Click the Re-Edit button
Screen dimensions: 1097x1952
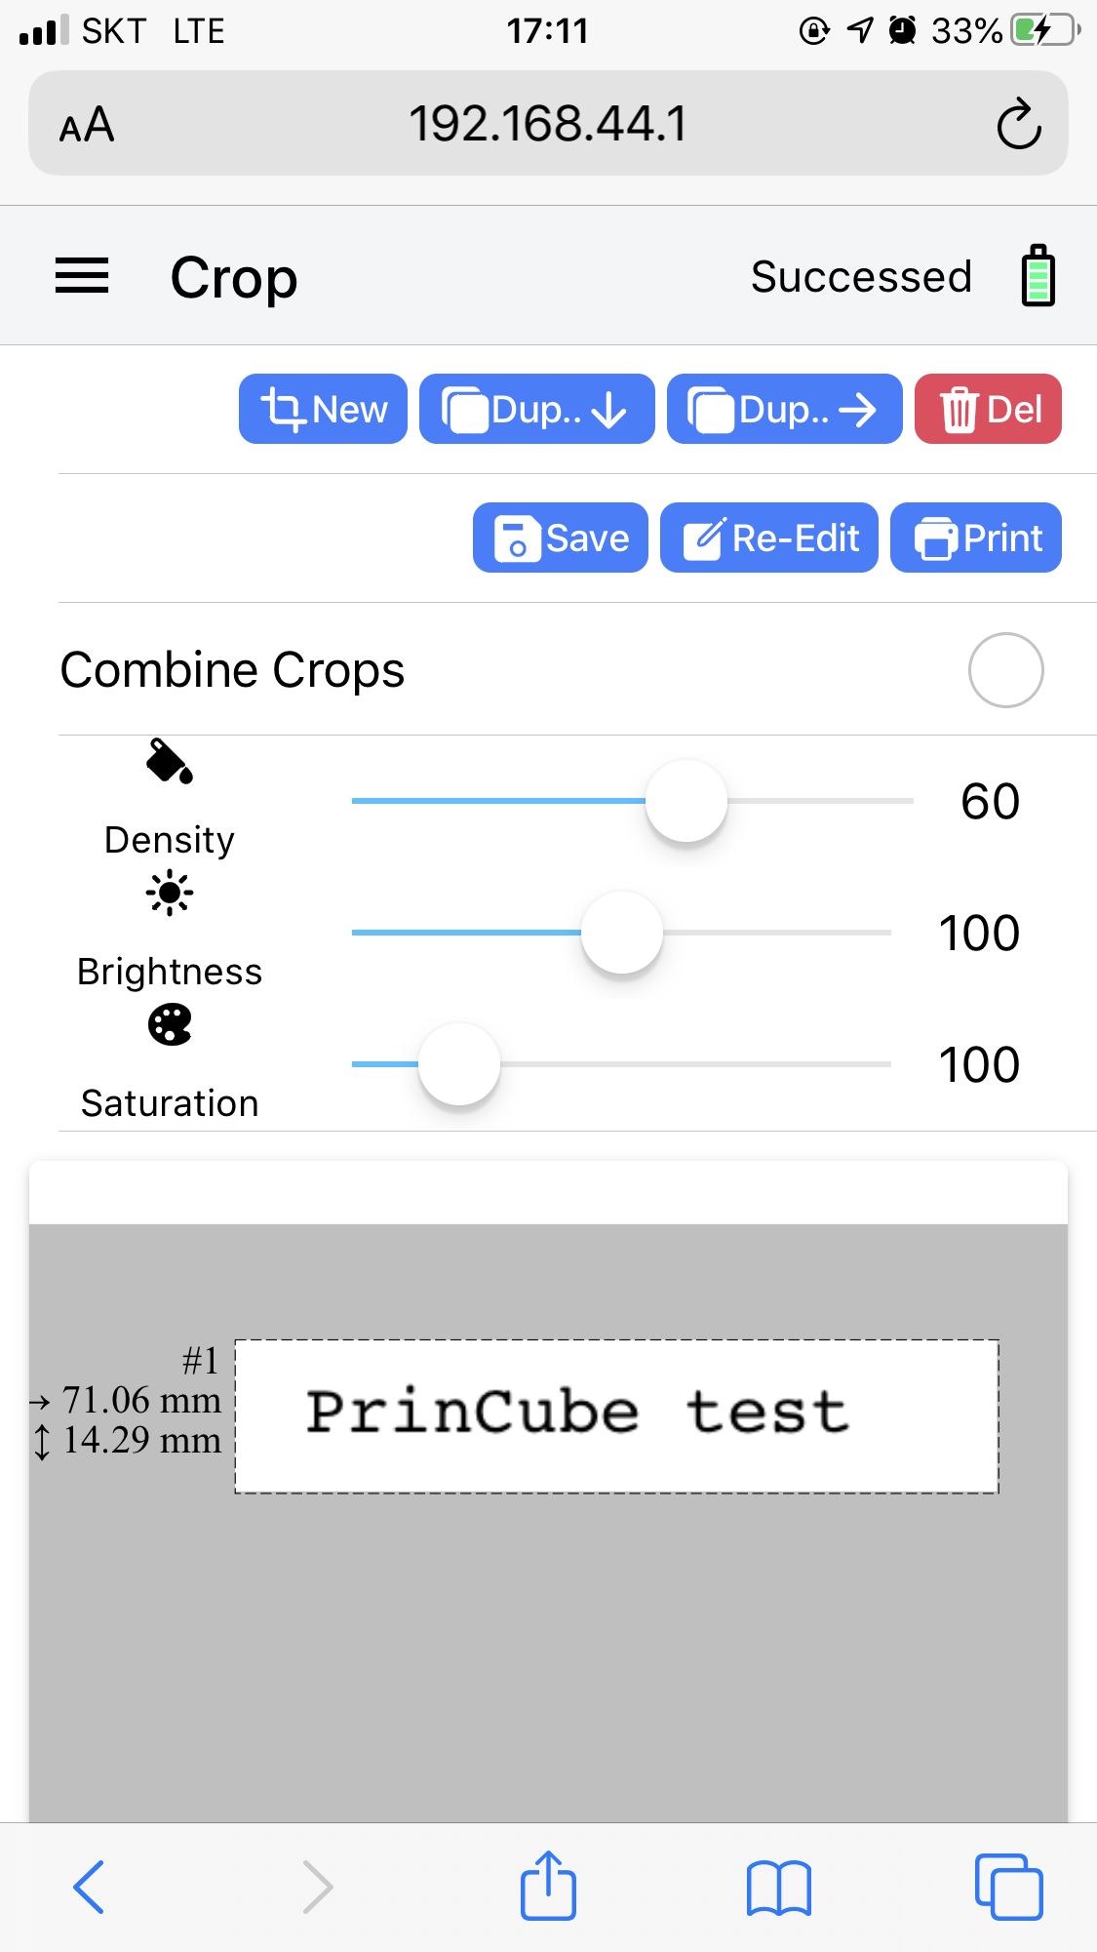(769, 538)
